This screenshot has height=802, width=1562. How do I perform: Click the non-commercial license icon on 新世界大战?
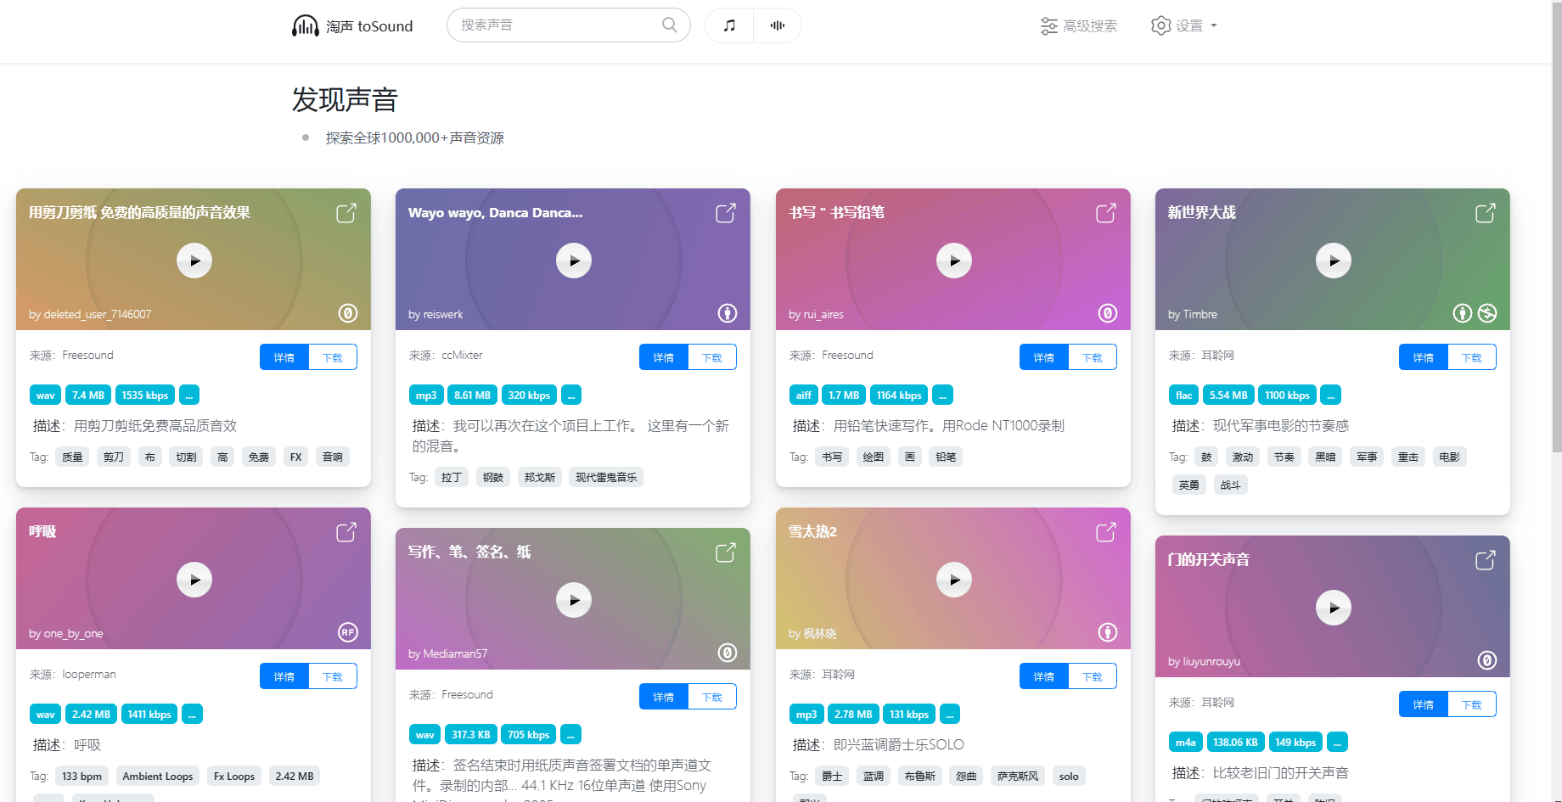coord(1487,313)
